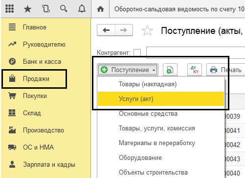
Task: Open Зарплата и кадры section
Action: [49, 164]
